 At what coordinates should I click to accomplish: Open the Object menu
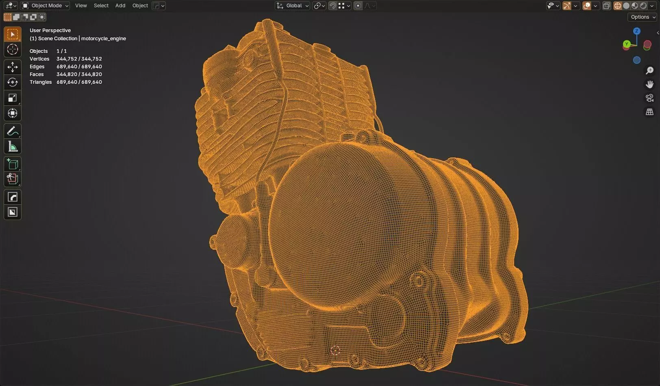coord(140,6)
